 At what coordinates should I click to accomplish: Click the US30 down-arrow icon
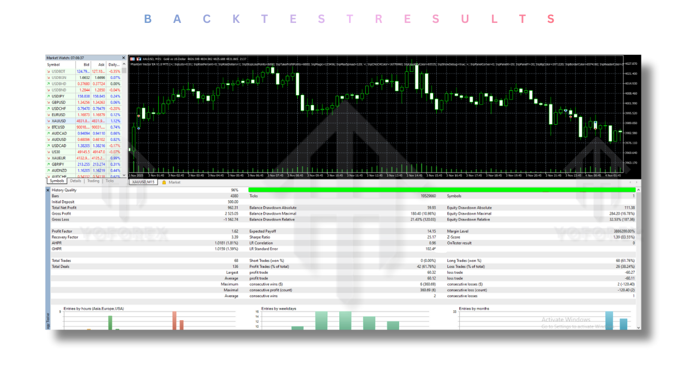click(49, 152)
